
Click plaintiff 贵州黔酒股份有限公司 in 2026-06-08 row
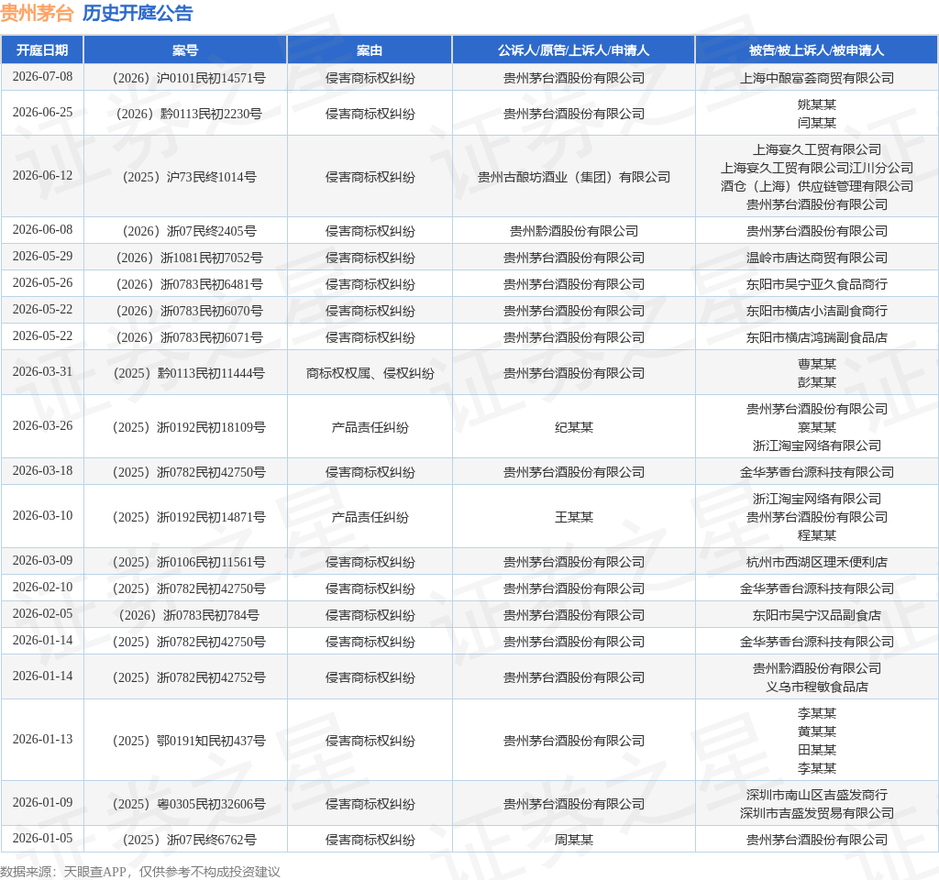point(574,231)
